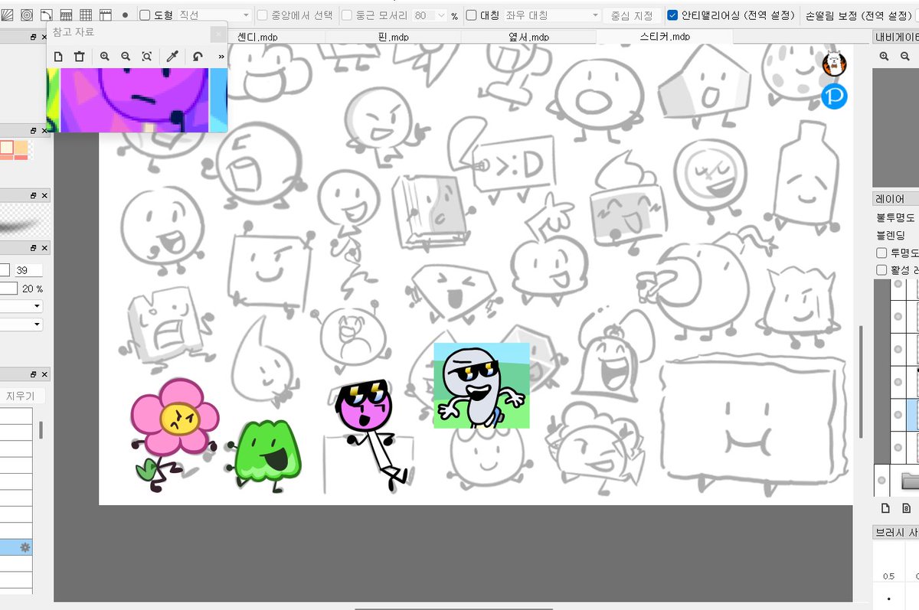Switch to the 옆서.mdp tab
The image size is (919, 610).
point(528,37)
